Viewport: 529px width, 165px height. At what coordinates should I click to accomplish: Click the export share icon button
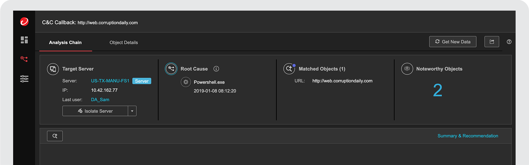tap(492, 42)
